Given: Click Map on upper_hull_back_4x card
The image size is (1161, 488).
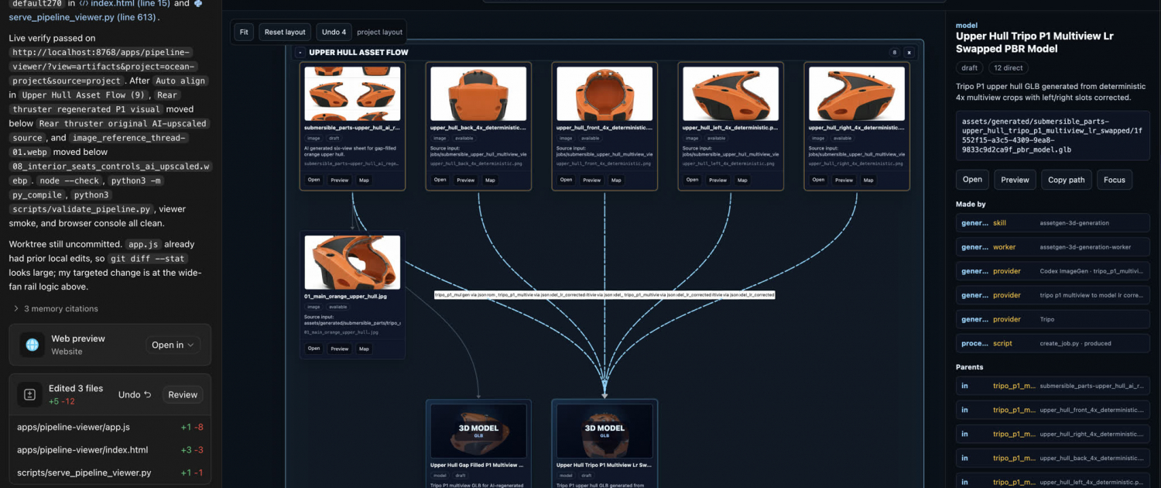Looking at the screenshot, I should click(490, 180).
